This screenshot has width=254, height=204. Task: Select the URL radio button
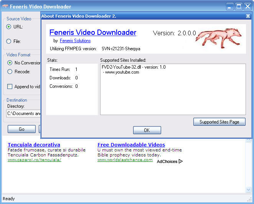click(x=8, y=27)
